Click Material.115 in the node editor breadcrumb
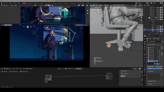164x92 pixels. 25,72
